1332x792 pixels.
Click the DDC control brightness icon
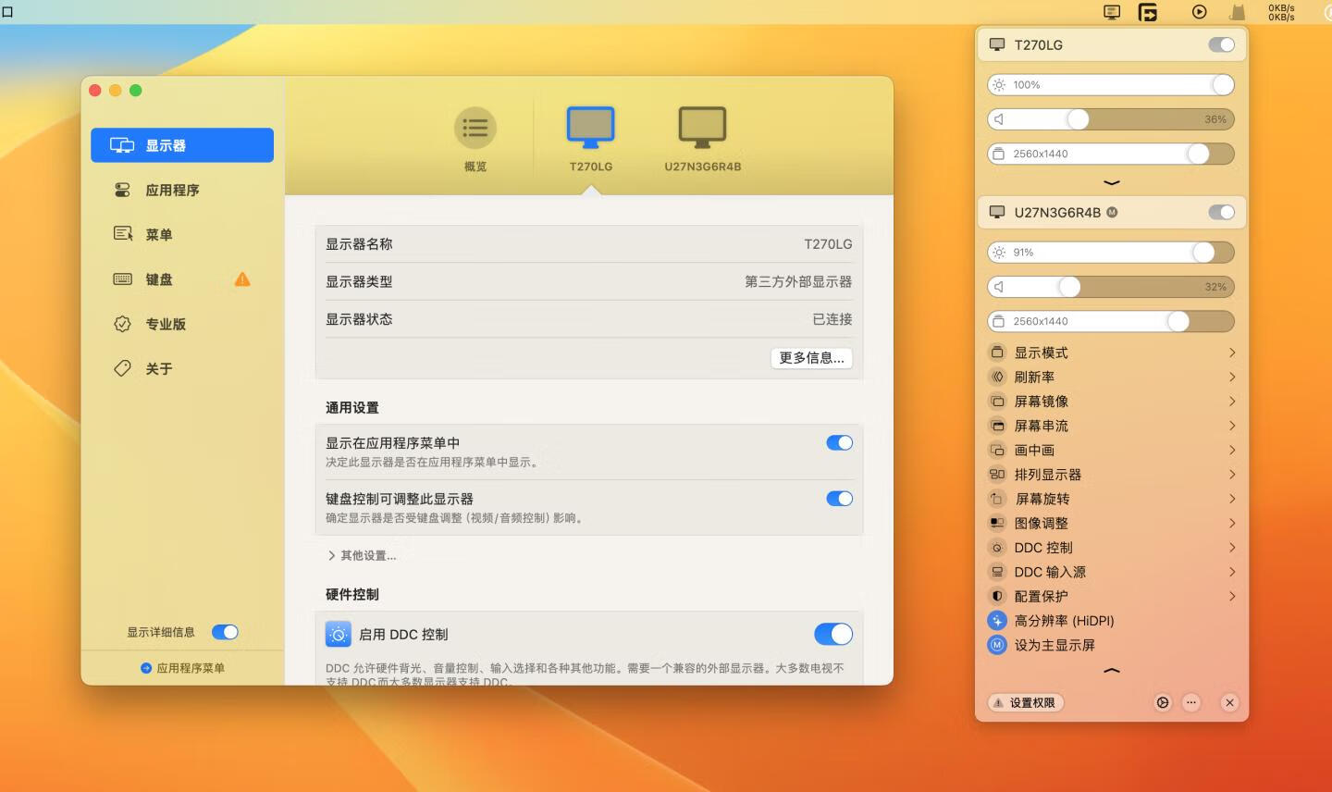tap(339, 634)
